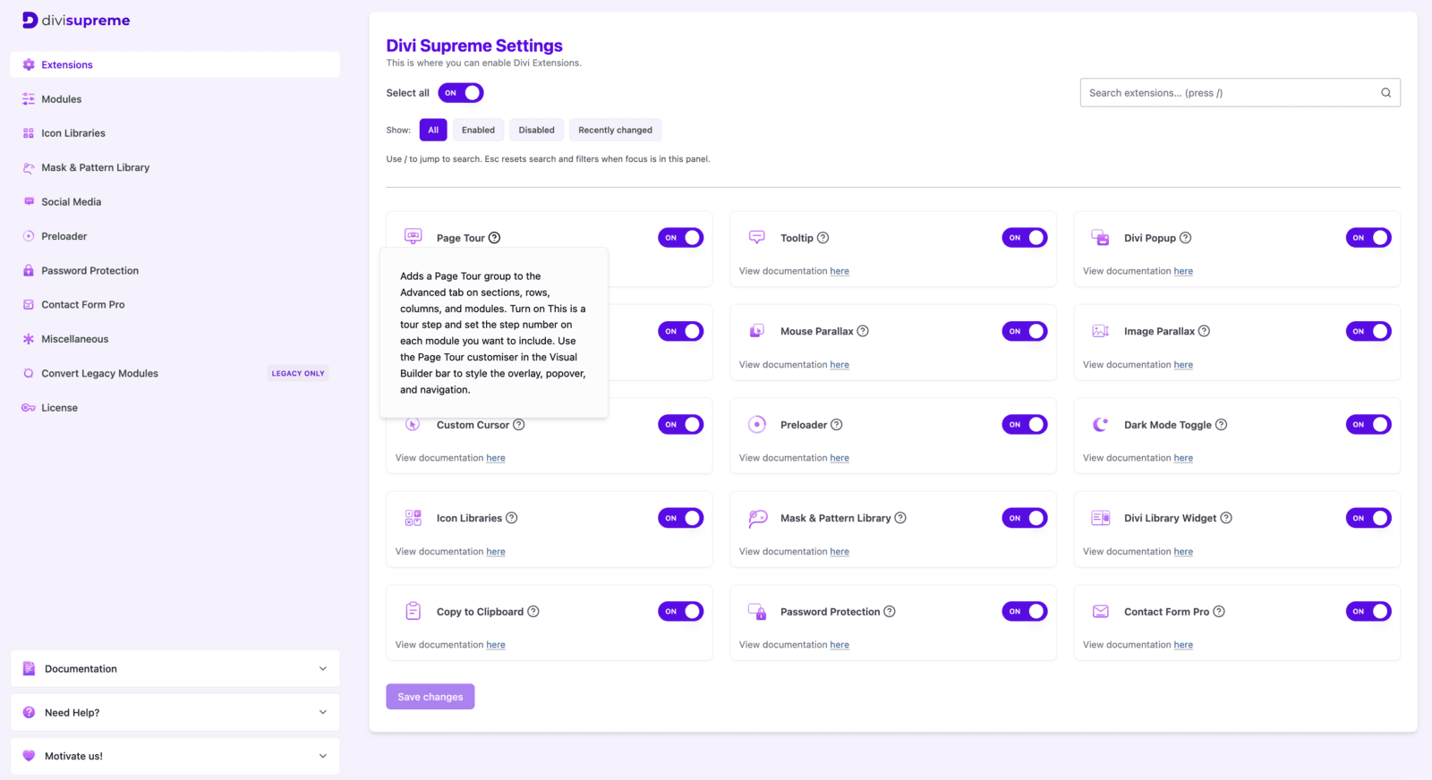Image resolution: width=1432 pixels, height=780 pixels.
Task: Select Miscellaneous in the sidebar
Action: point(175,339)
